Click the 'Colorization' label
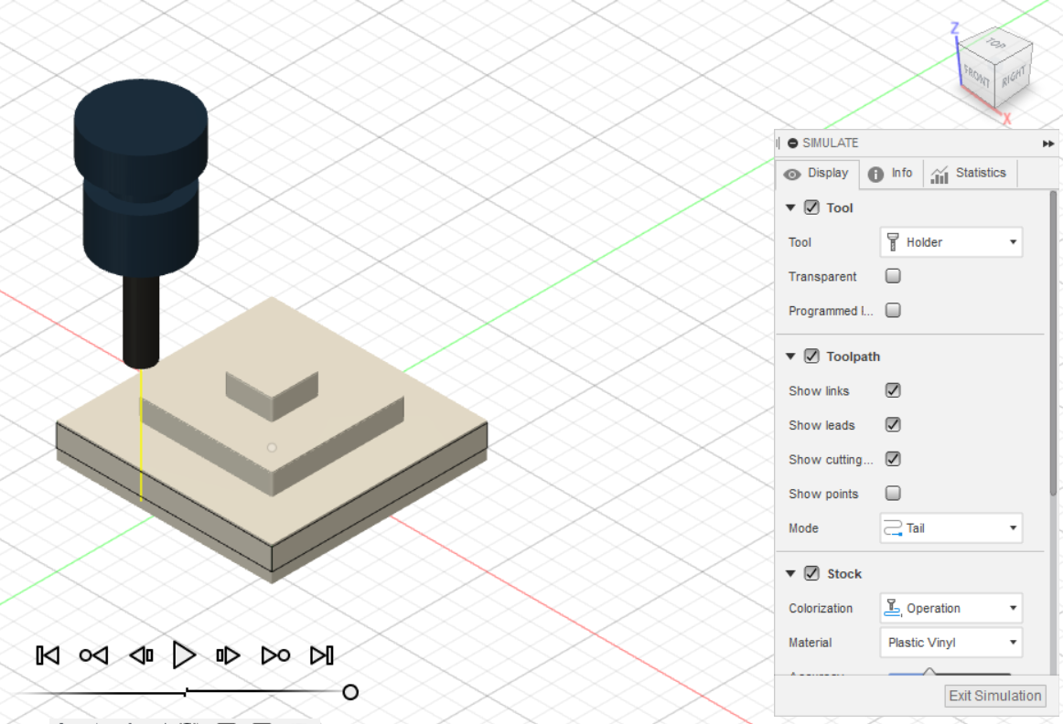 point(821,608)
